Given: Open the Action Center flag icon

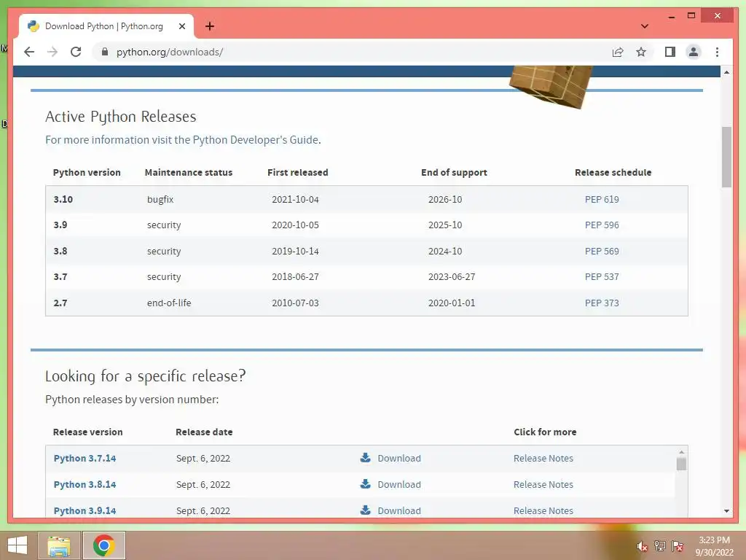Looking at the screenshot, I should (x=678, y=545).
